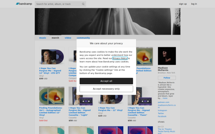Image resolution: width=215 pixels, height=134 pixels.
Task: Open the Privacy Policy link
Action: [x=120, y=58]
